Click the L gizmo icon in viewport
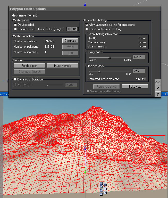The height and width of the screenshot is (198, 168). (101, 187)
